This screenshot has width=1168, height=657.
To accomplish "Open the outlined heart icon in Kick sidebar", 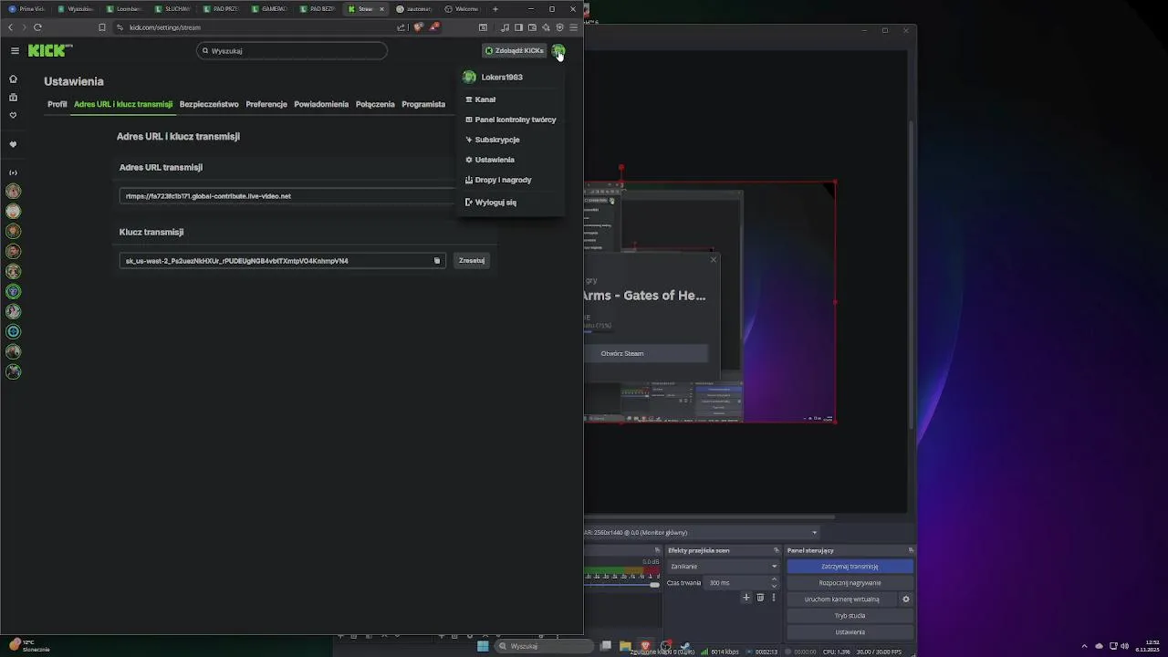I will tap(13, 116).
